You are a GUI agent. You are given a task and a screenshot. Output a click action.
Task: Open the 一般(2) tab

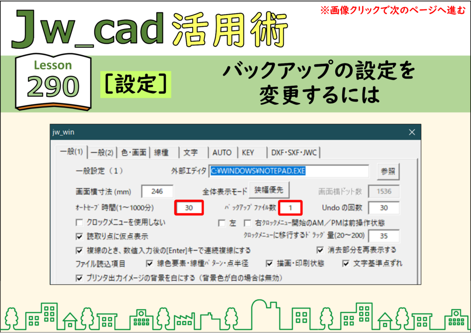(102, 153)
